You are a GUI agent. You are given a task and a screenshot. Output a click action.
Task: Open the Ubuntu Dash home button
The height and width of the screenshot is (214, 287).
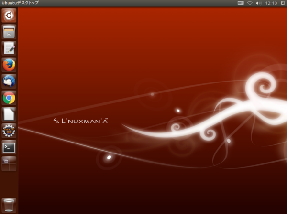tap(9, 16)
